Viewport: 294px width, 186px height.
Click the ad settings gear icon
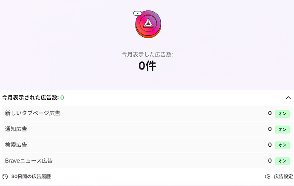[x=268, y=177]
